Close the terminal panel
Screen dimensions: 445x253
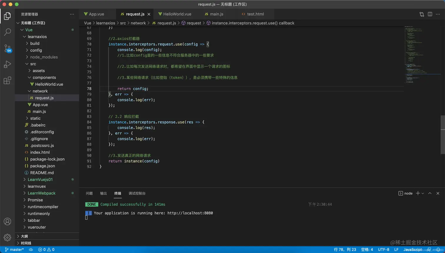tap(438, 193)
